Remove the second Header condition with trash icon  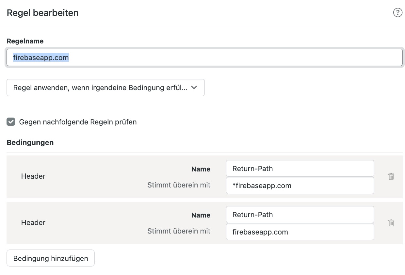pos(391,223)
